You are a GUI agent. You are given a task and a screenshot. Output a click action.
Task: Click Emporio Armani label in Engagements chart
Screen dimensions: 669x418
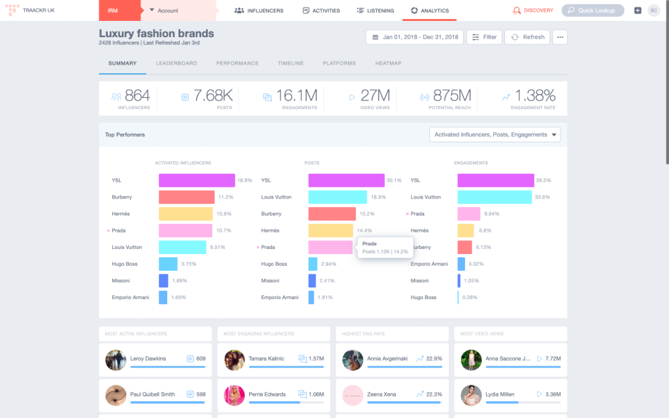429,264
